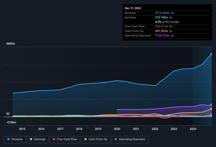The height and width of the screenshot is (147, 216).
Task: Click the -€100m y-axis label
Action: [11, 122]
